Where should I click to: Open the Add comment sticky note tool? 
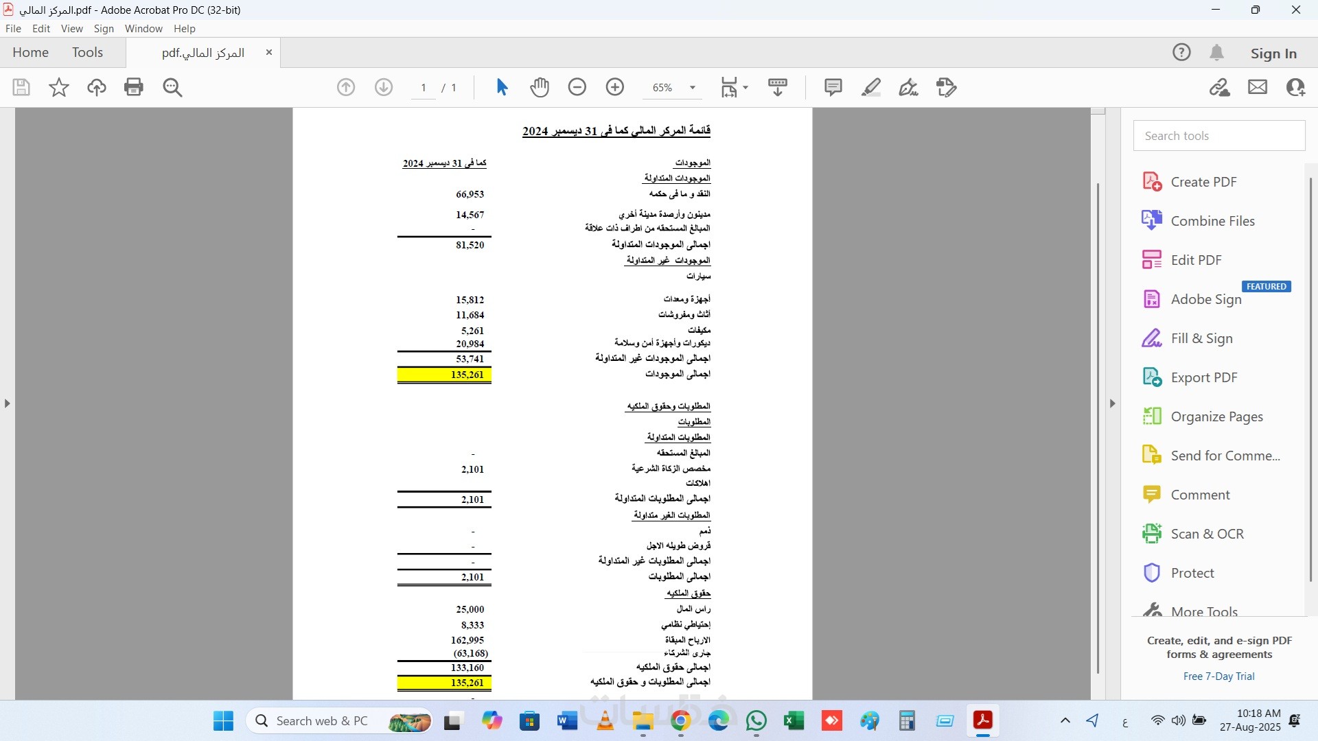pos(833,87)
